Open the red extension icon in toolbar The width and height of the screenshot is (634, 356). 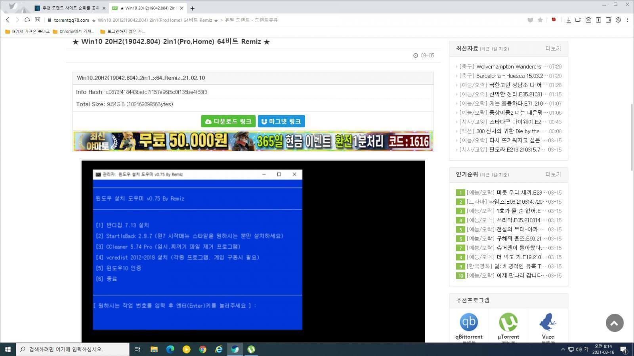point(554,19)
